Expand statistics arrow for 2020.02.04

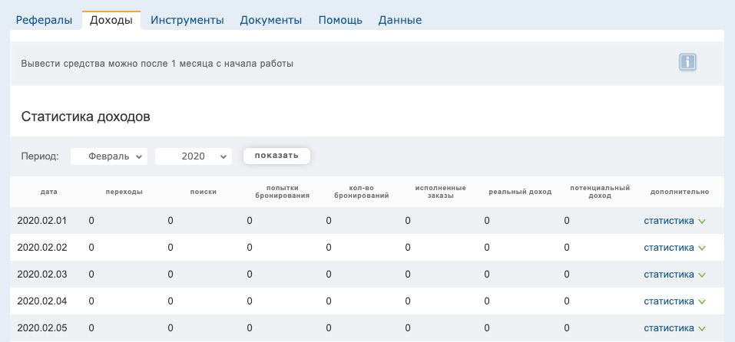[701, 302]
